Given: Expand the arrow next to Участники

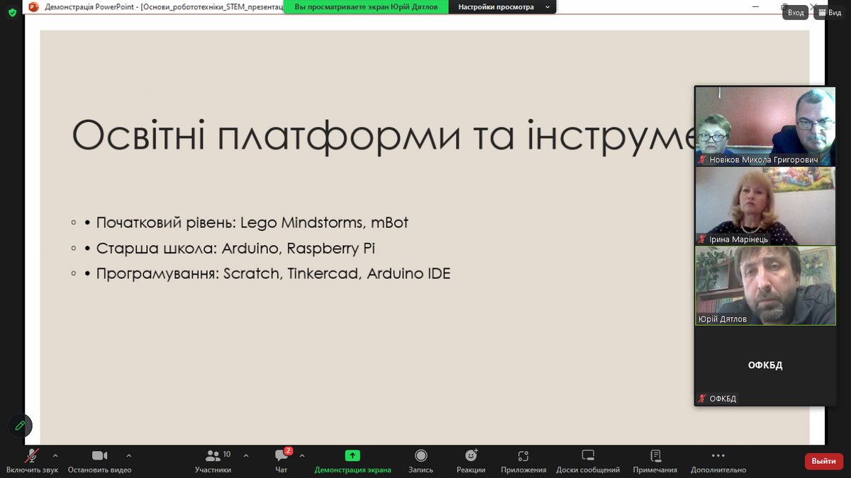Looking at the screenshot, I should click(x=246, y=455).
